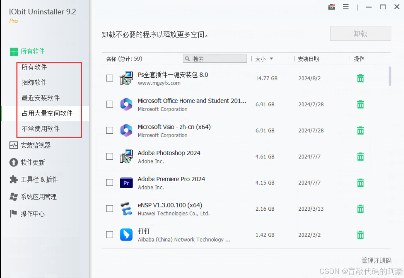Select the Microsoft Visio - zh-cn checkbox

pyautogui.click(x=110, y=130)
